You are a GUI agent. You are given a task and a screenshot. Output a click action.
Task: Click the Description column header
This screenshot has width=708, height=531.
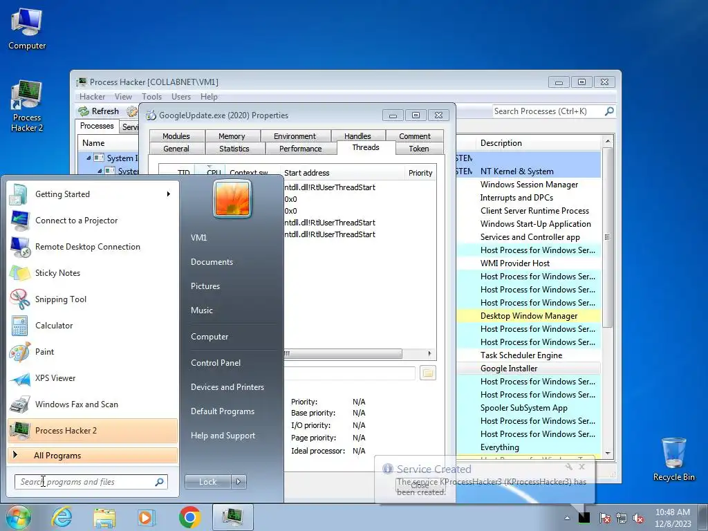click(x=539, y=143)
